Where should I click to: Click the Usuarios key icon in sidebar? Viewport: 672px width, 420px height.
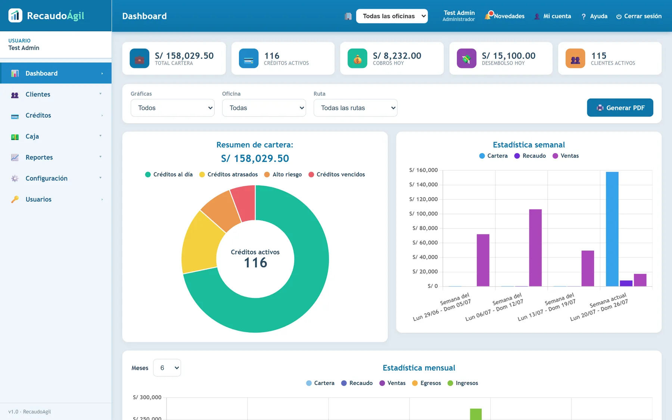[15, 199]
